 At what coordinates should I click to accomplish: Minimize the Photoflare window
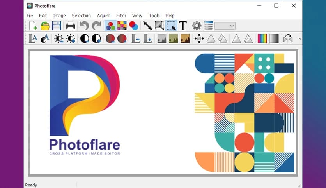[259, 6]
